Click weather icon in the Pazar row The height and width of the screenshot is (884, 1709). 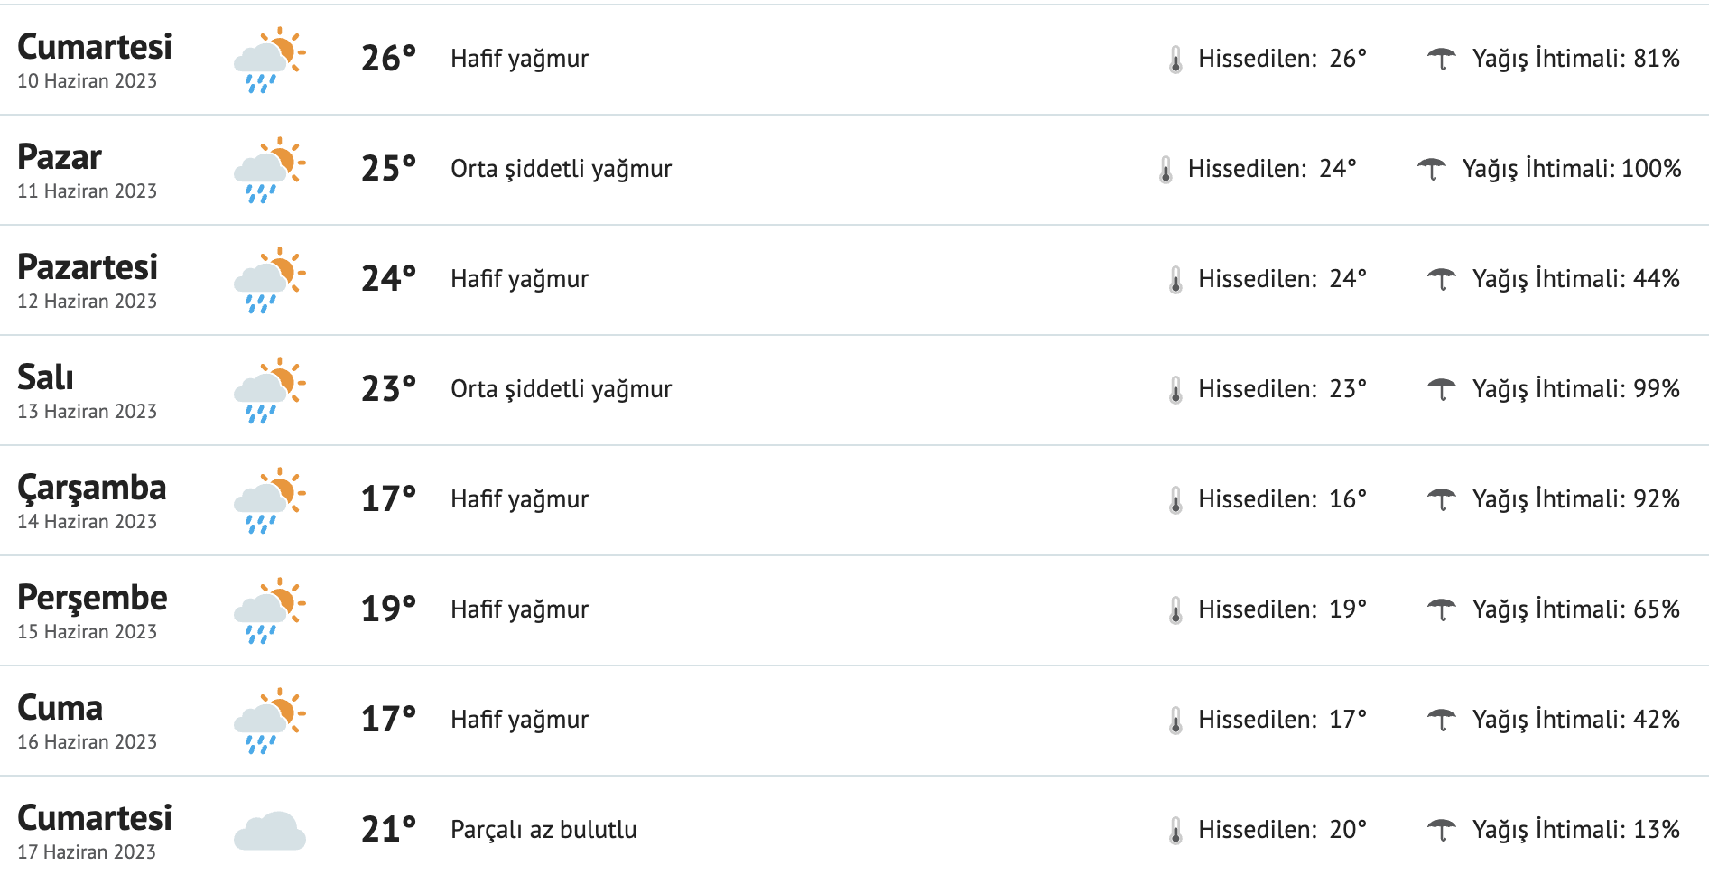(x=269, y=170)
